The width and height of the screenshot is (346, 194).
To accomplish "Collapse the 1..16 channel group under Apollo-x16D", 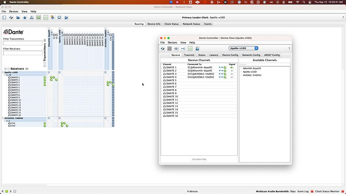I will pyautogui.click(x=5, y=75).
